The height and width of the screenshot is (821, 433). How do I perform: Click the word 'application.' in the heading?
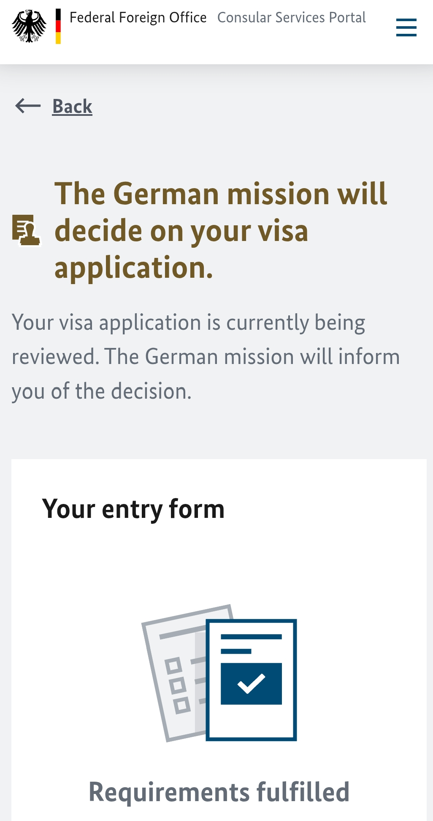pyautogui.click(x=134, y=268)
